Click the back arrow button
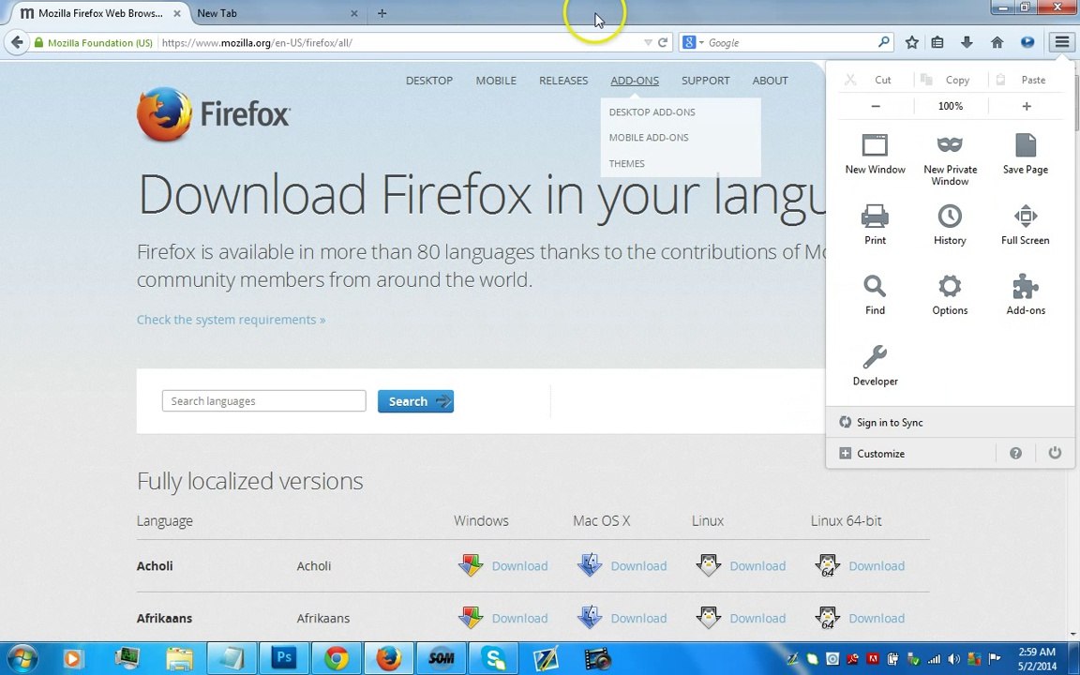The image size is (1080, 675). (17, 42)
